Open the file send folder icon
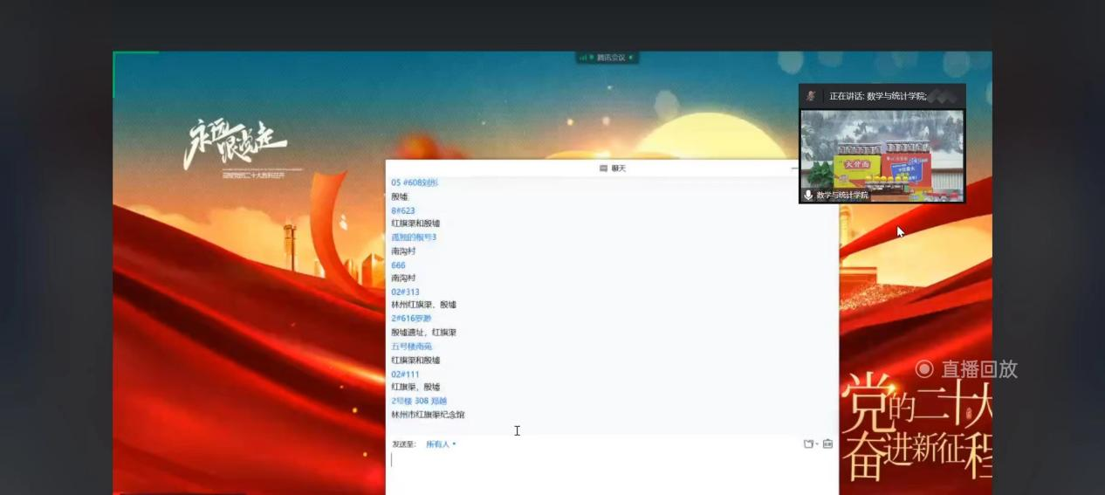1105x495 pixels. tap(808, 444)
